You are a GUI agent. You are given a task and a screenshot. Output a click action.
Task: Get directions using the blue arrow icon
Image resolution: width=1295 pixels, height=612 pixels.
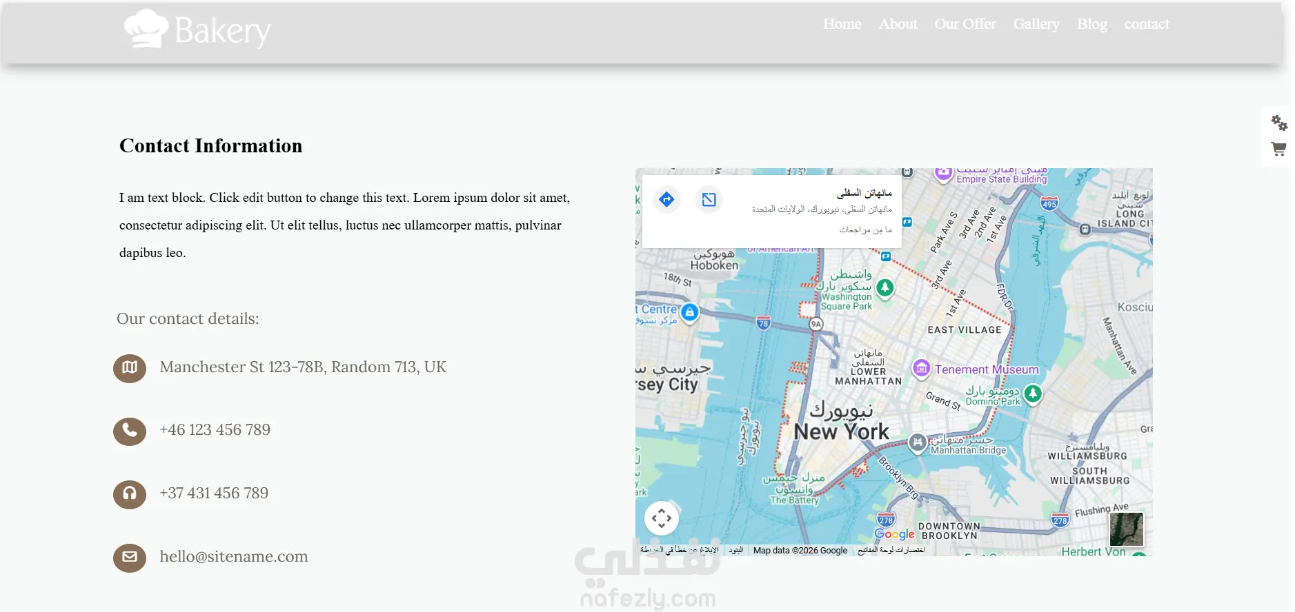(666, 200)
